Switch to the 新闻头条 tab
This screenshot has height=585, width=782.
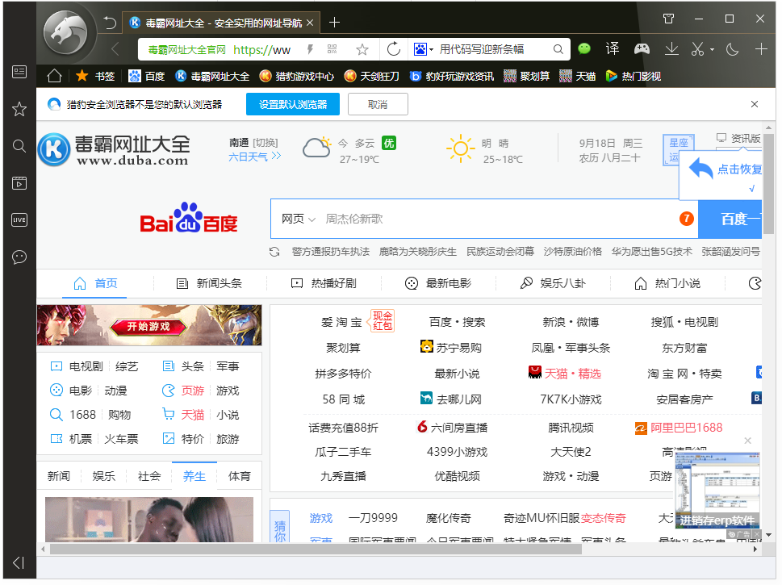(x=209, y=283)
